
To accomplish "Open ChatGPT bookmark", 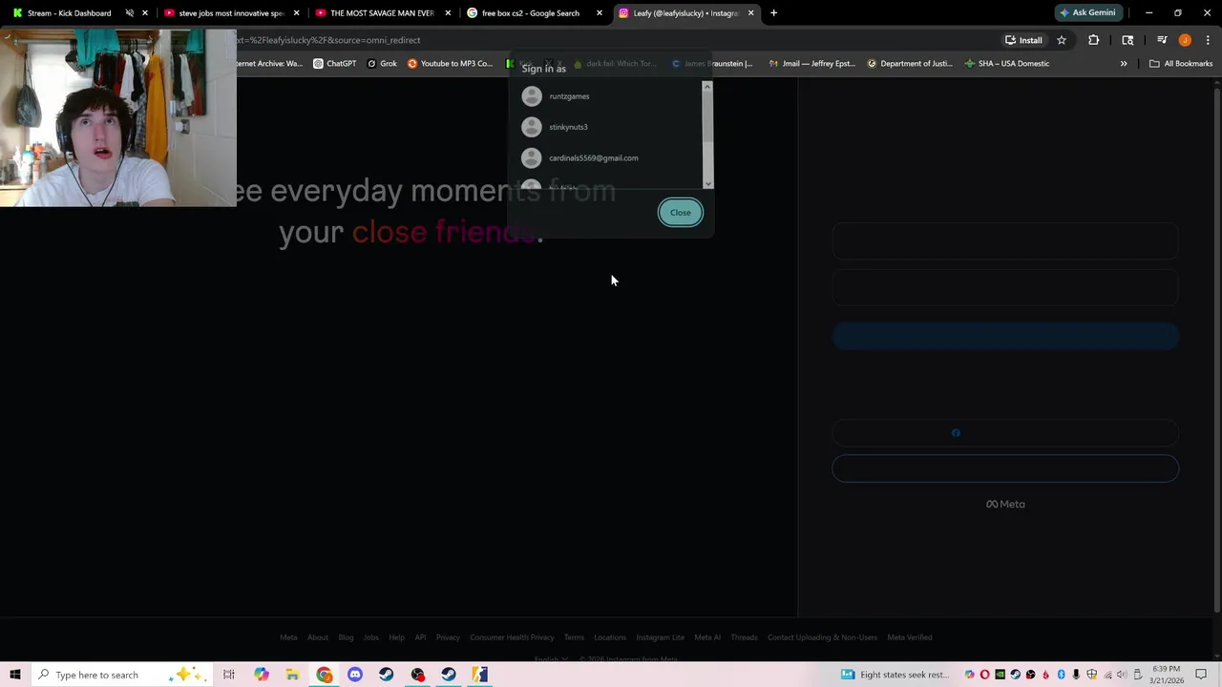I will [x=334, y=64].
